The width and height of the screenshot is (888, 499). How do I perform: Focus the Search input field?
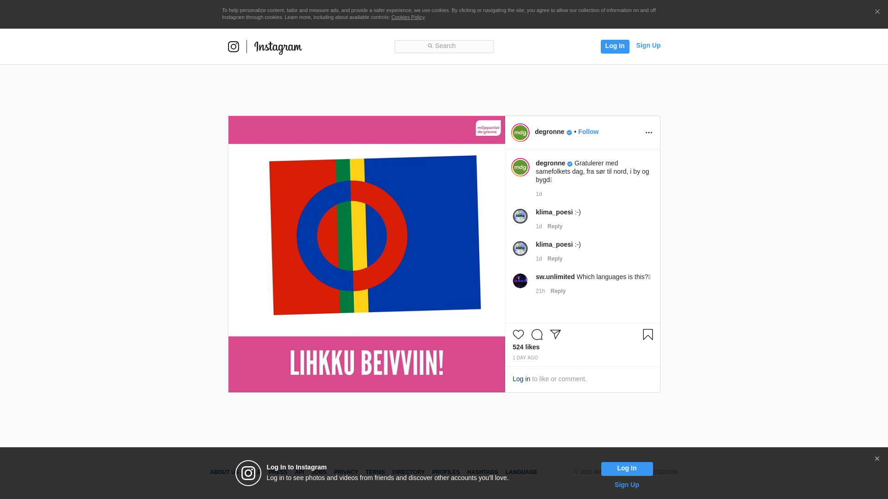[444, 46]
